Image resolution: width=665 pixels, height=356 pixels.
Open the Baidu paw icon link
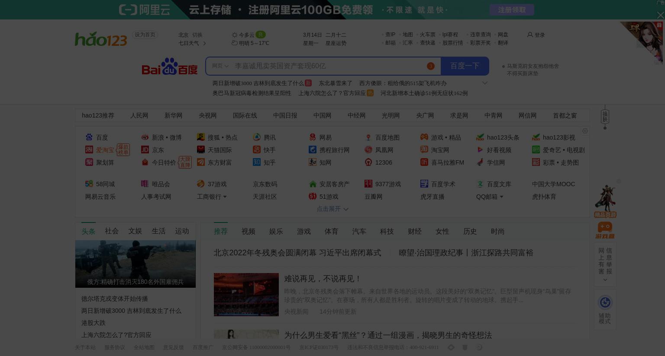[x=89, y=137]
